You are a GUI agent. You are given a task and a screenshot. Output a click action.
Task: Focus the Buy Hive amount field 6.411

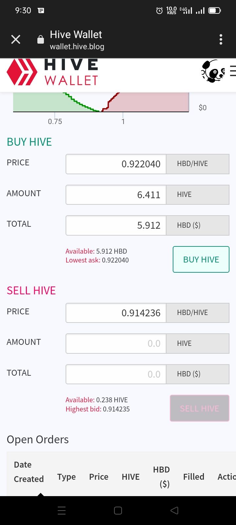pyautogui.click(x=116, y=195)
